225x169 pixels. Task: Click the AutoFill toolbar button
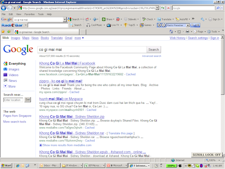(182, 19)
